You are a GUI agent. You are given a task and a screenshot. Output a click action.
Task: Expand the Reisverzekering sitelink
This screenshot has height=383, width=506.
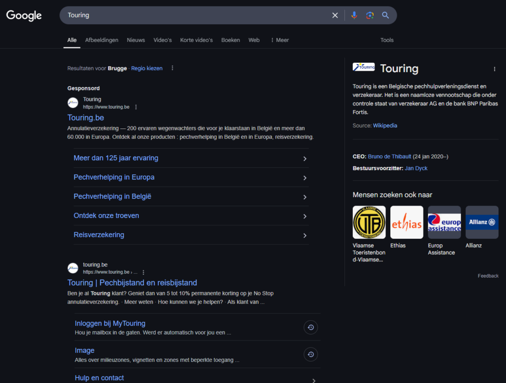[191, 235]
